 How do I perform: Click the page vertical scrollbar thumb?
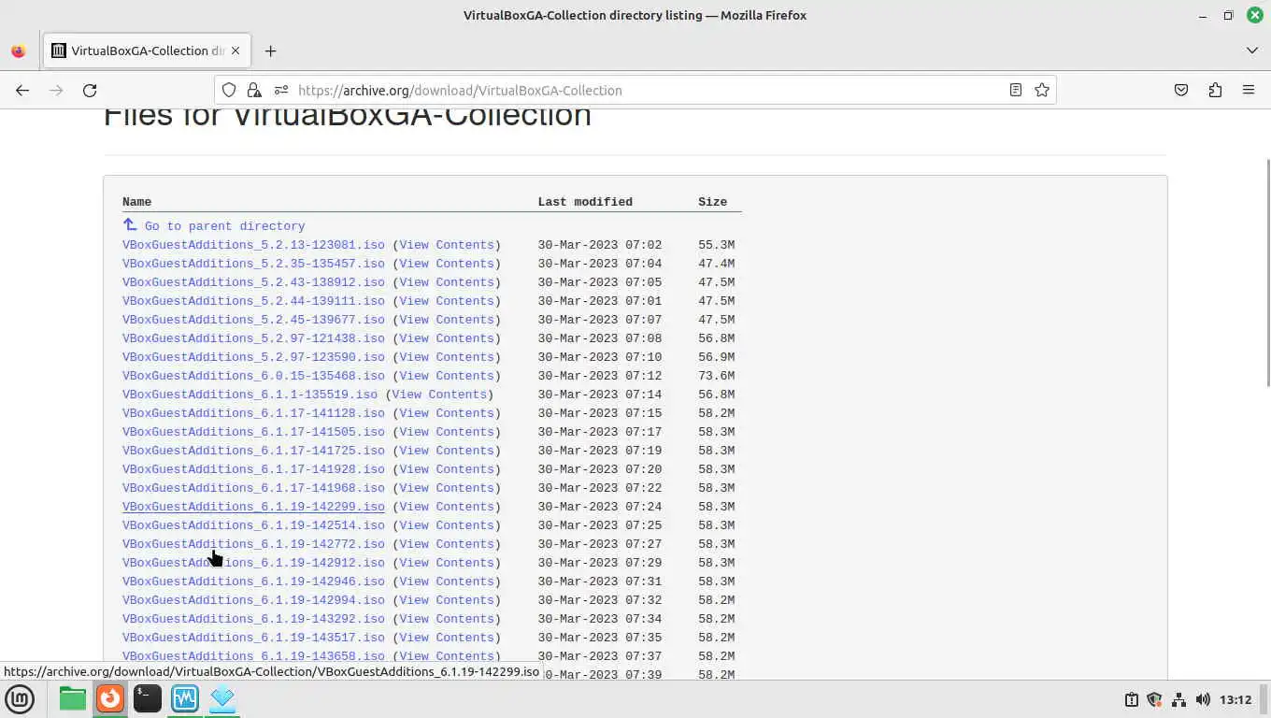pos(1267,271)
